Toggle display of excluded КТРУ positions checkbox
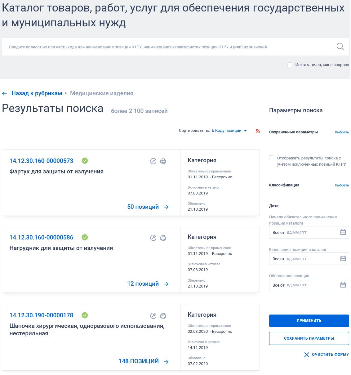This screenshot has width=351, height=375. [x=272, y=158]
